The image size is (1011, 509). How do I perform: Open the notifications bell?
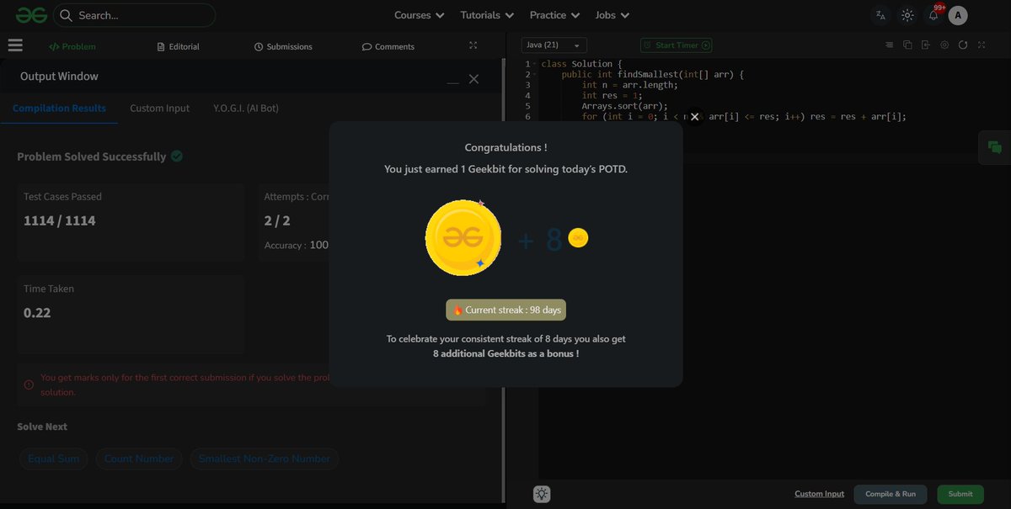click(933, 15)
